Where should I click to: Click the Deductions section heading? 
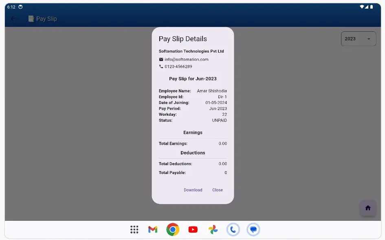pyautogui.click(x=193, y=153)
